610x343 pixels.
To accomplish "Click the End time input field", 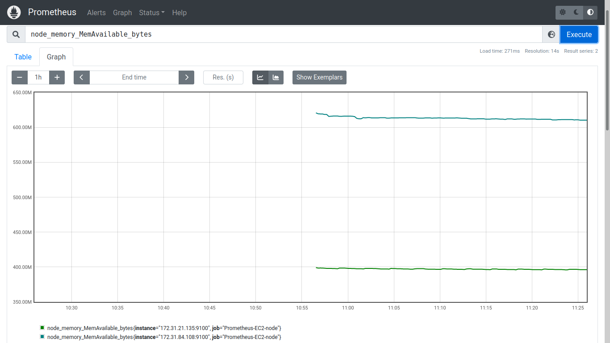I will pos(134,77).
